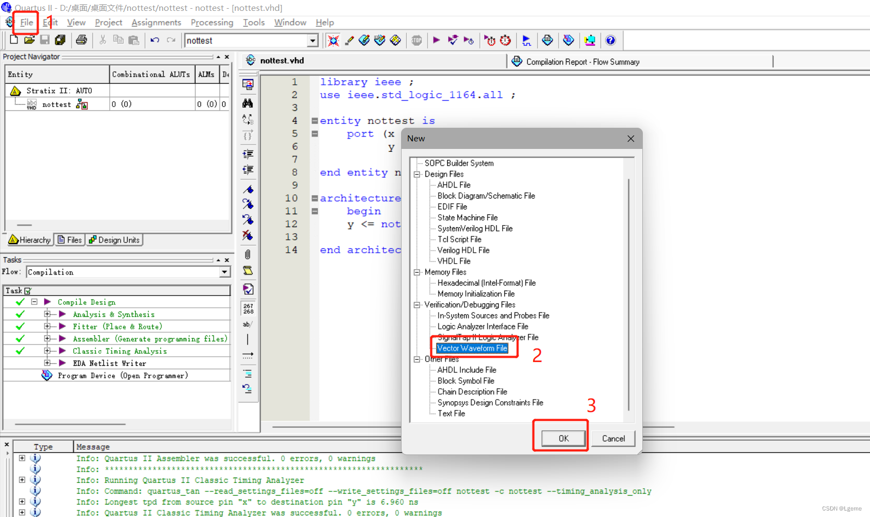Switch to the Files tab in Project Navigator
Image resolution: width=870 pixels, height=517 pixels.
pos(70,240)
